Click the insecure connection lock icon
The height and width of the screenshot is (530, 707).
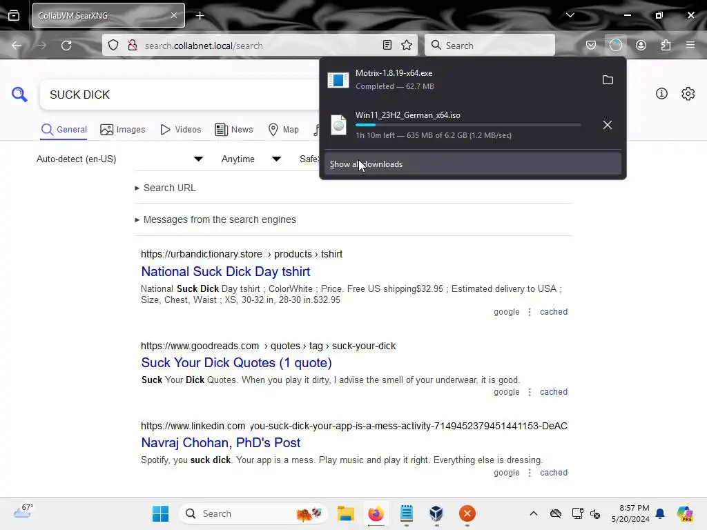point(133,46)
